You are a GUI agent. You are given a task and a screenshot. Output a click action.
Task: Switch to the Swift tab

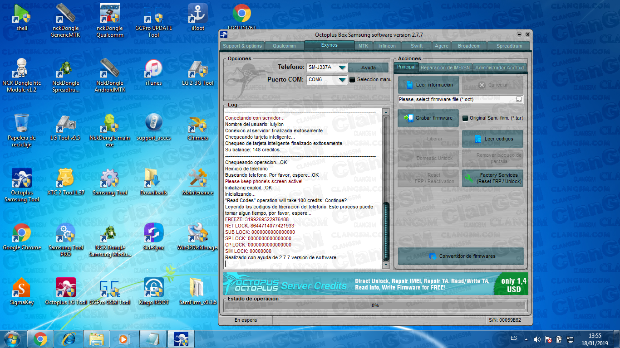pyautogui.click(x=417, y=46)
